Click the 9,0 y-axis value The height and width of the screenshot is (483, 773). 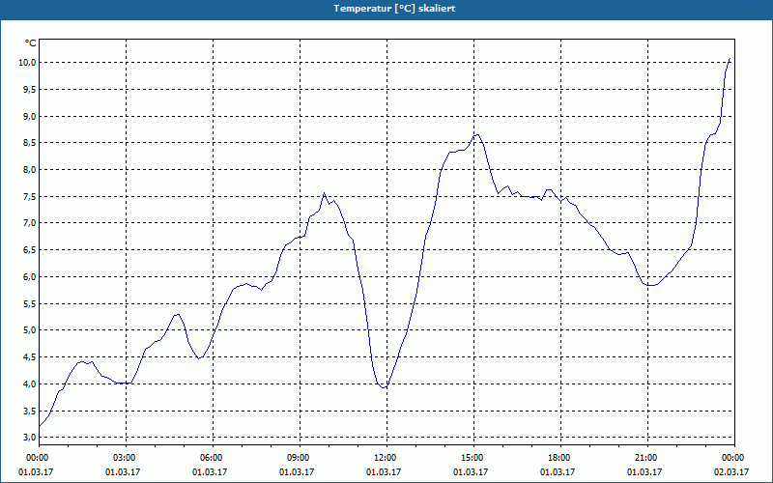(x=29, y=116)
